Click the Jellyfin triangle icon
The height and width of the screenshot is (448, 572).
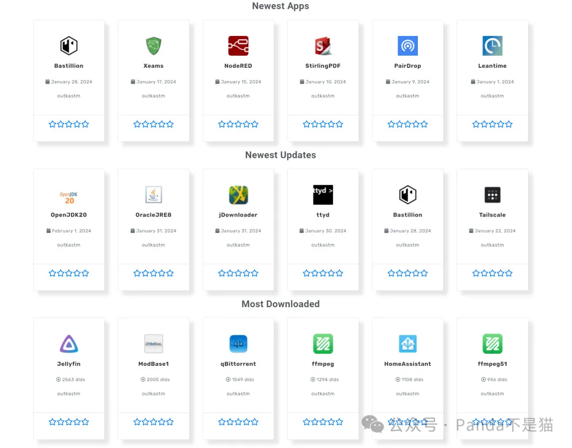[68, 344]
